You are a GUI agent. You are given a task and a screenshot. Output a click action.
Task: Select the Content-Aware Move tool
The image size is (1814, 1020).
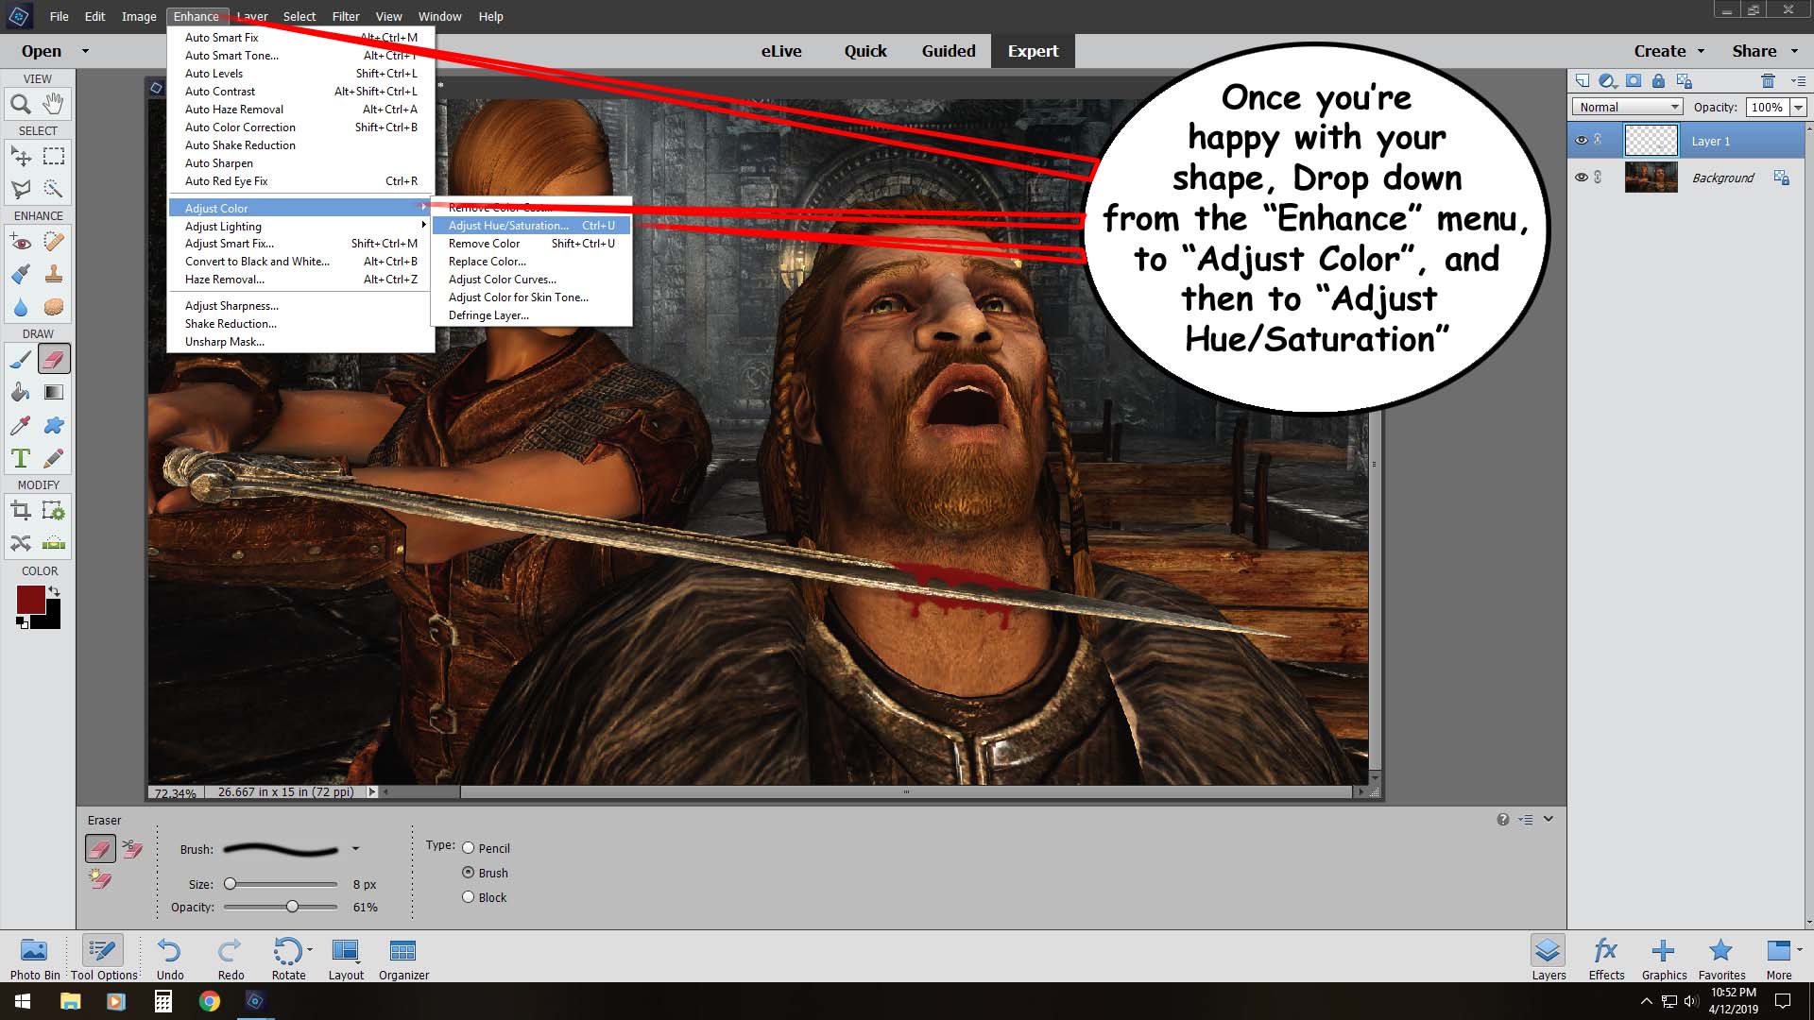(x=21, y=543)
